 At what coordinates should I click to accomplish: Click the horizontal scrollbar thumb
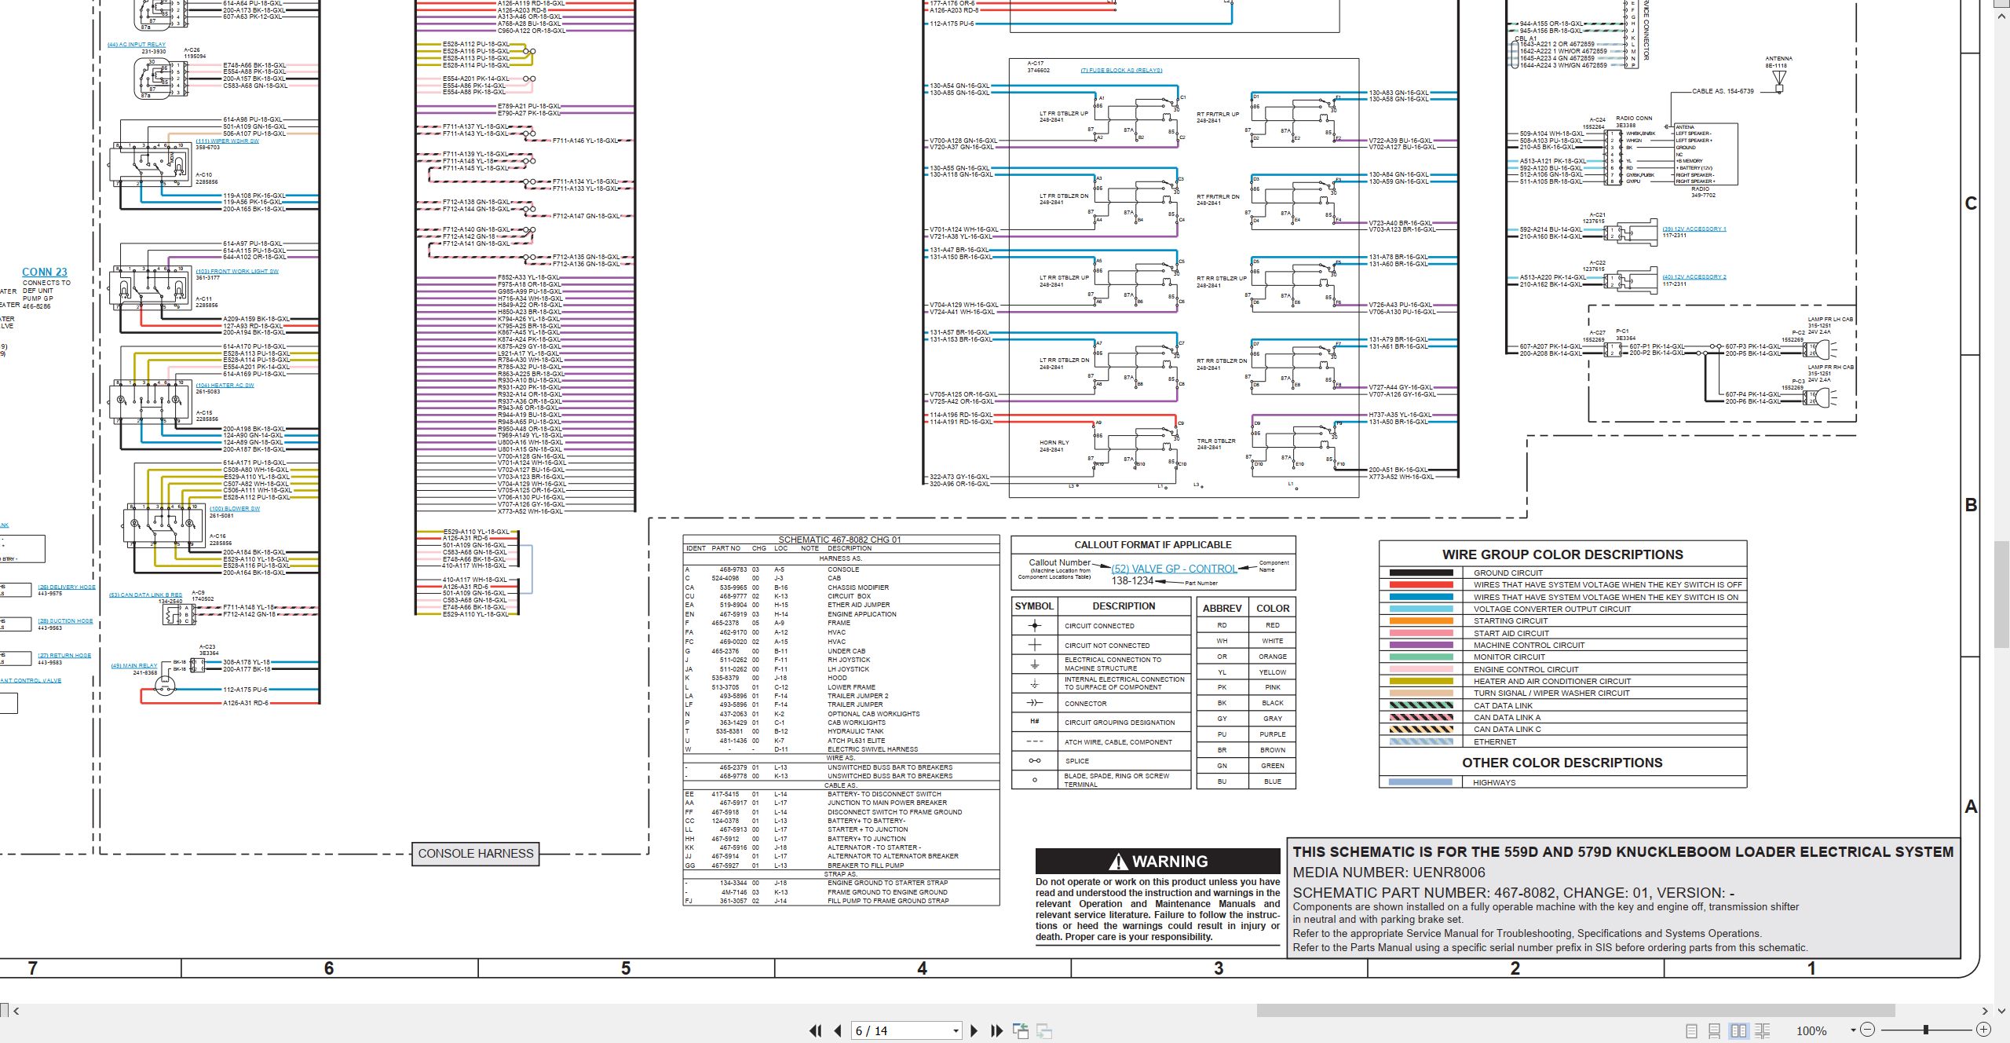pyautogui.click(x=1575, y=1010)
